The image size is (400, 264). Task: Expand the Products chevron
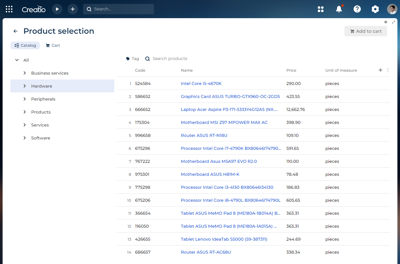click(x=25, y=112)
